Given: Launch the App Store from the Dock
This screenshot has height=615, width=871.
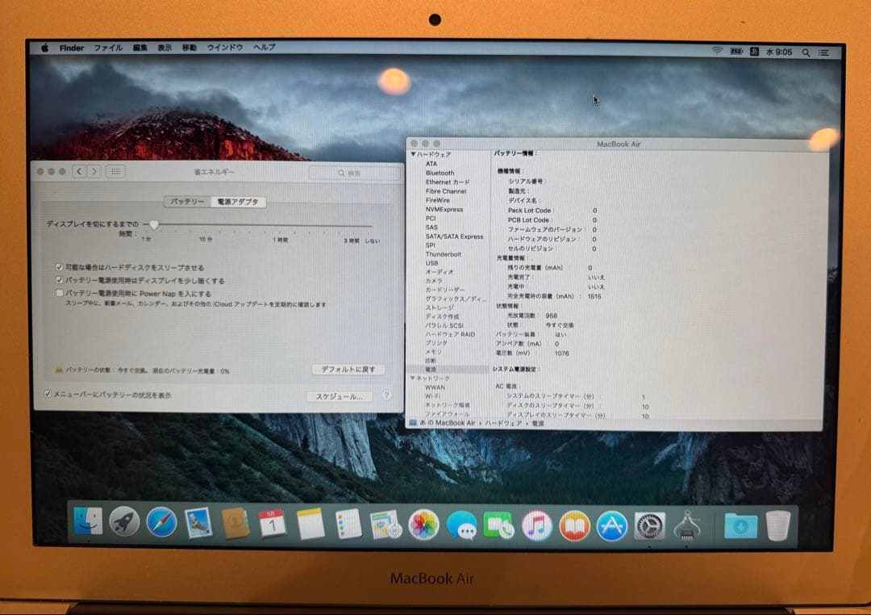Looking at the screenshot, I should pos(611,525).
